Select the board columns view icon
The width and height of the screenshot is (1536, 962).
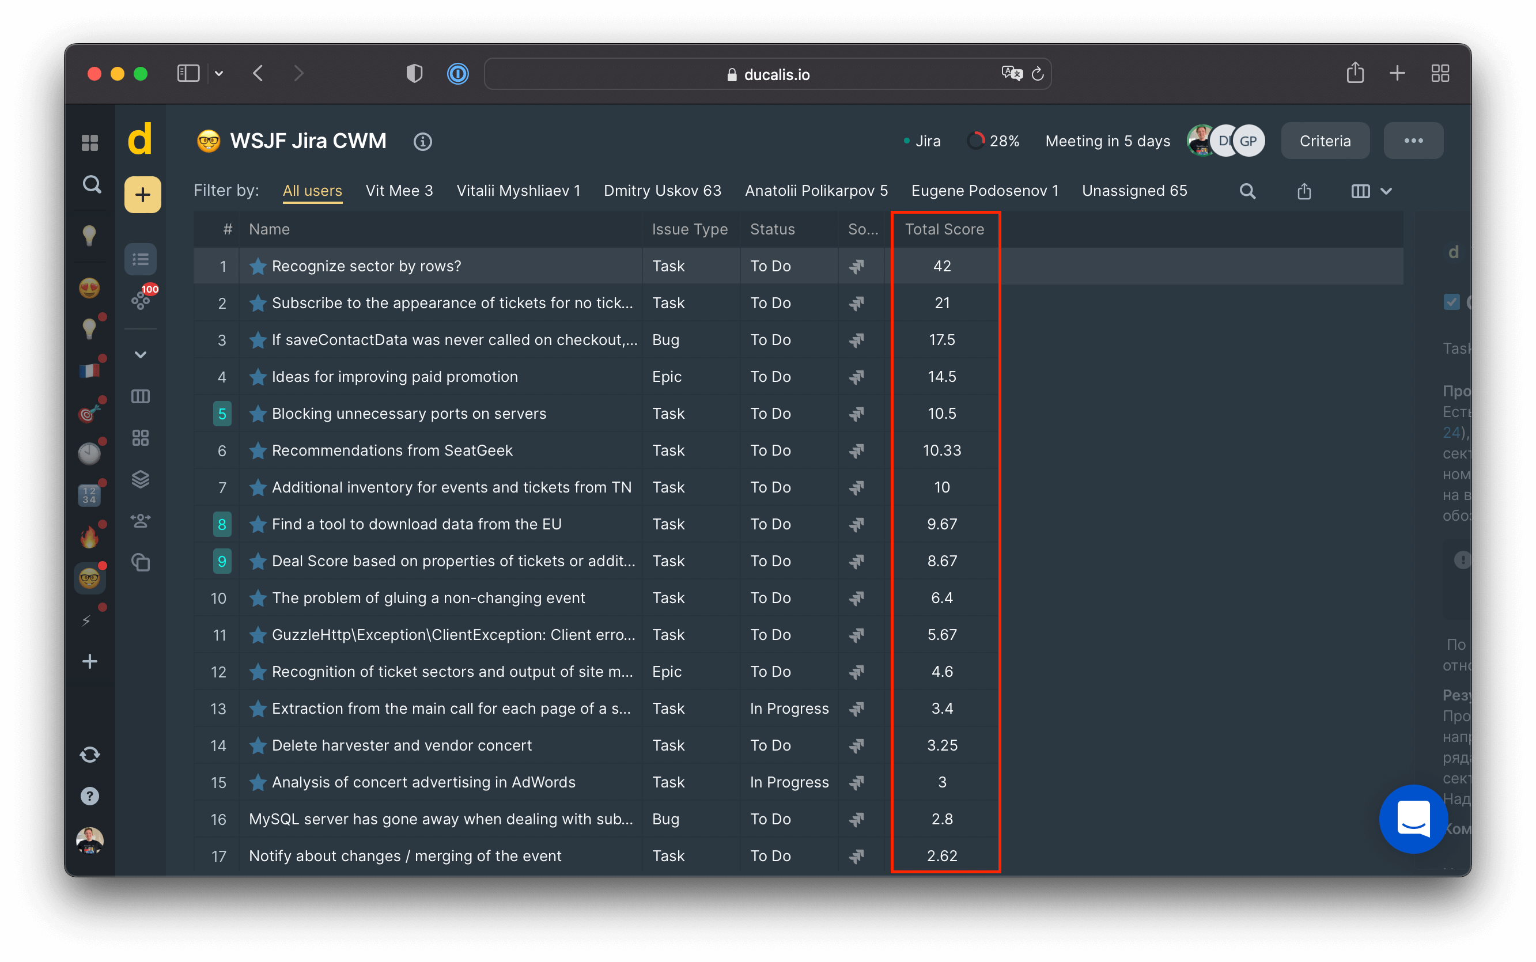(x=141, y=396)
